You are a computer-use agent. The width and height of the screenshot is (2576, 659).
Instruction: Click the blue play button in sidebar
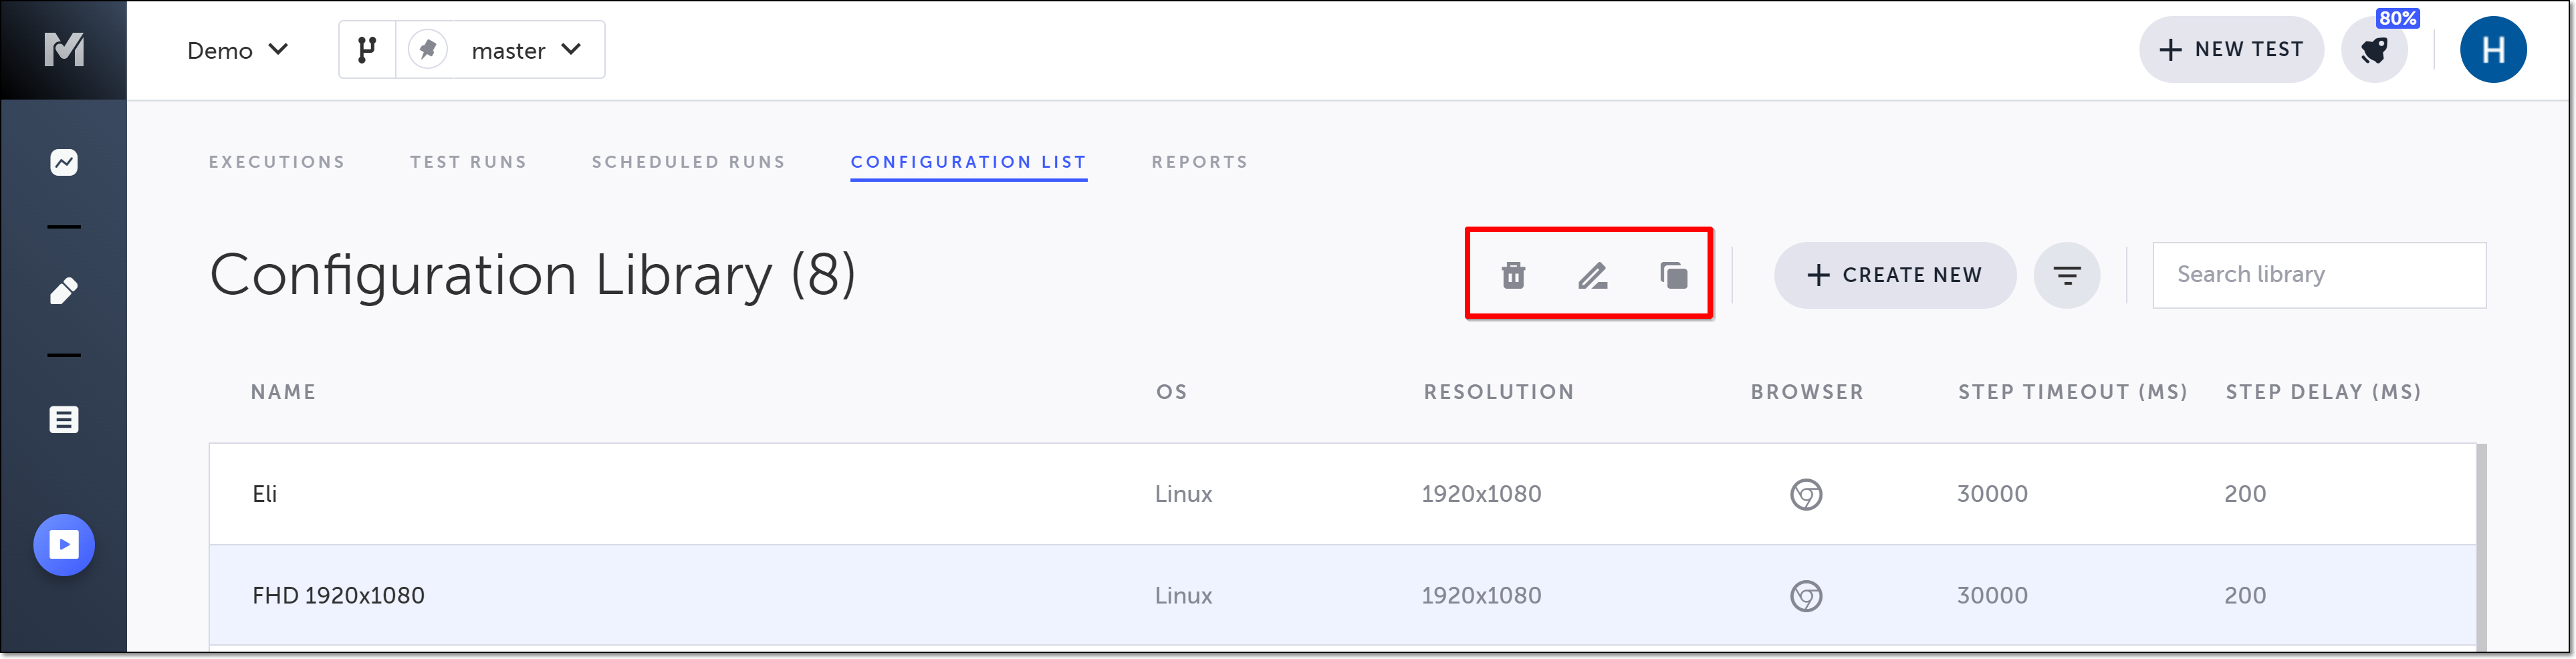pos(64,545)
